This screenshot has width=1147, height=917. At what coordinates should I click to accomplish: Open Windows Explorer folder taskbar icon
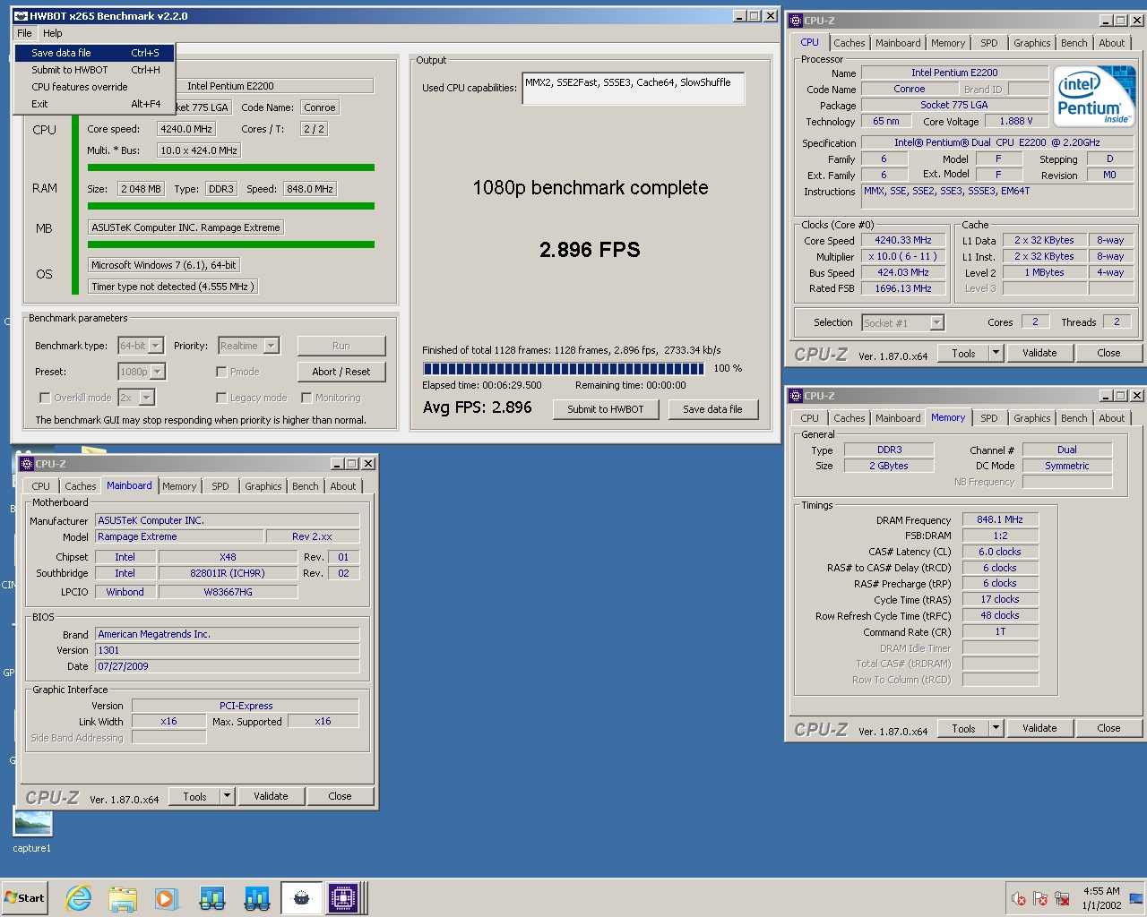123,898
